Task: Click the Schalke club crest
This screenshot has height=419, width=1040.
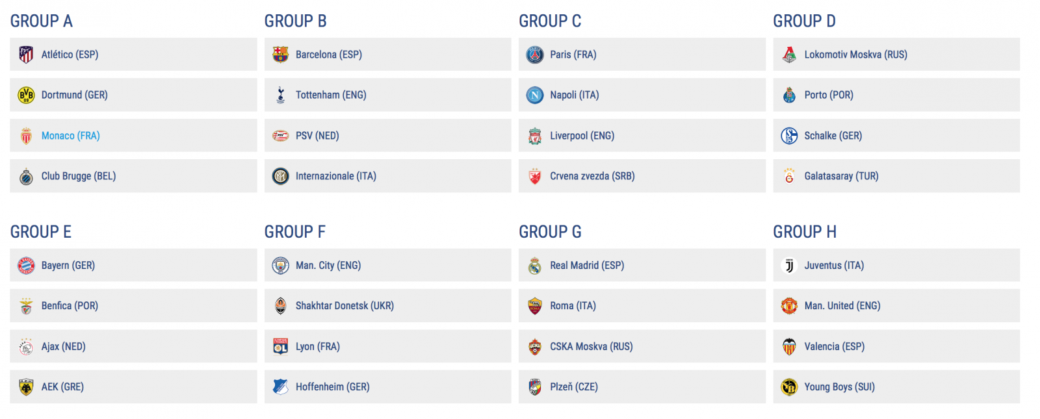Action: click(789, 136)
